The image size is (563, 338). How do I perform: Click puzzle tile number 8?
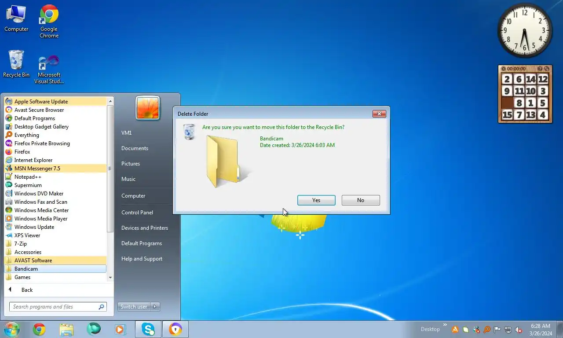(x=519, y=103)
